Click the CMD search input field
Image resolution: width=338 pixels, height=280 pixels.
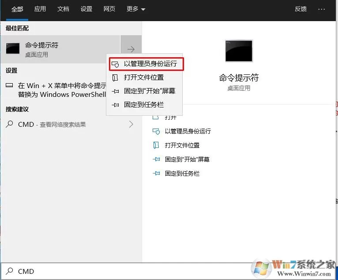point(125,271)
